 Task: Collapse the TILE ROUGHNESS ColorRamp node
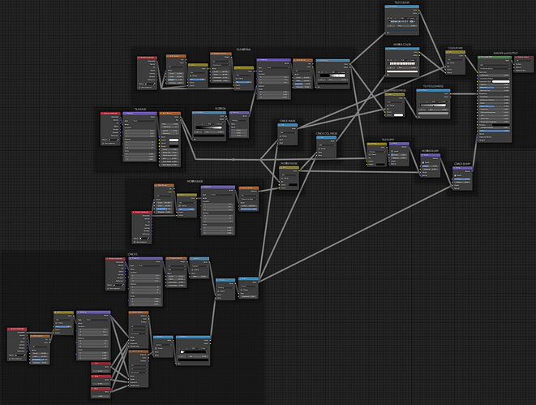(418, 90)
